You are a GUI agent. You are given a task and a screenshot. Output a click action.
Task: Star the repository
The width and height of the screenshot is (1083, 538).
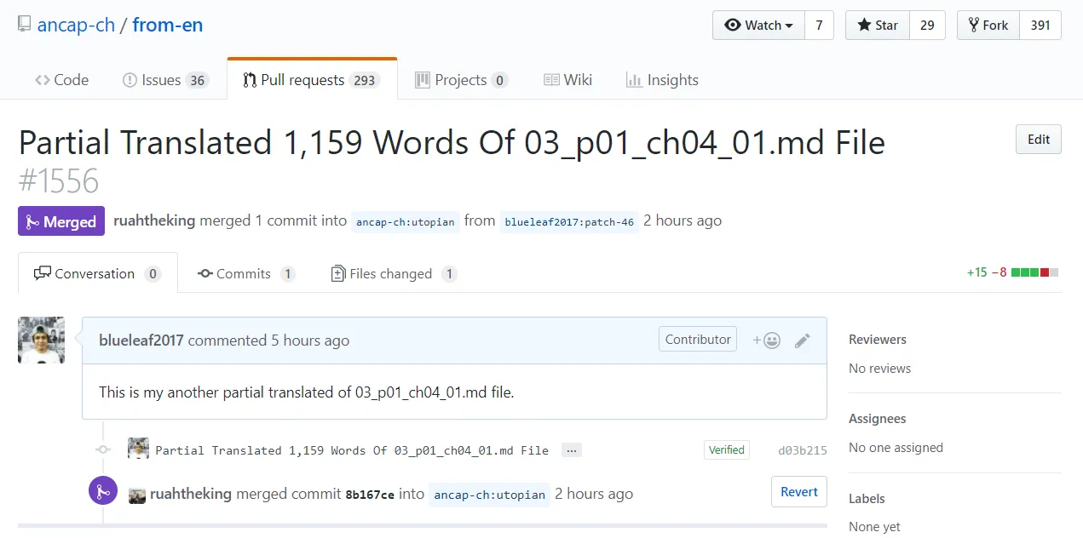pyautogui.click(x=878, y=26)
